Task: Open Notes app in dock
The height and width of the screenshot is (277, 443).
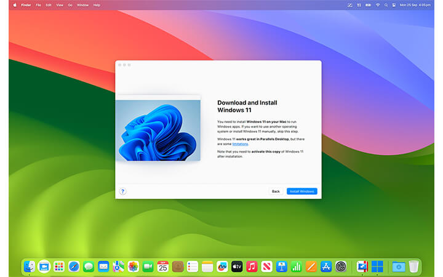Action: pyautogui.click(x=207, y=267)
